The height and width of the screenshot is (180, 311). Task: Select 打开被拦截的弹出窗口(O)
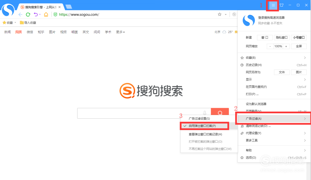[x=209, y=141]
